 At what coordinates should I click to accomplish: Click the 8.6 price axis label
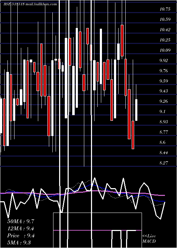coord(163,142)
